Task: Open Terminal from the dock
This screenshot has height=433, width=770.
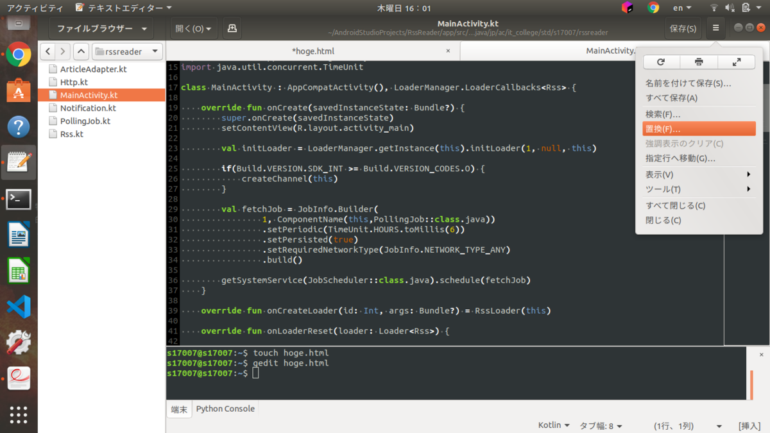Action: point(19,199)
